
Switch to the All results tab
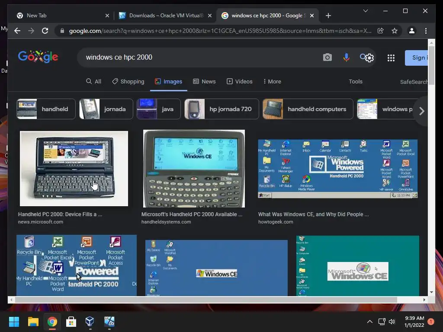click(93, 81)
